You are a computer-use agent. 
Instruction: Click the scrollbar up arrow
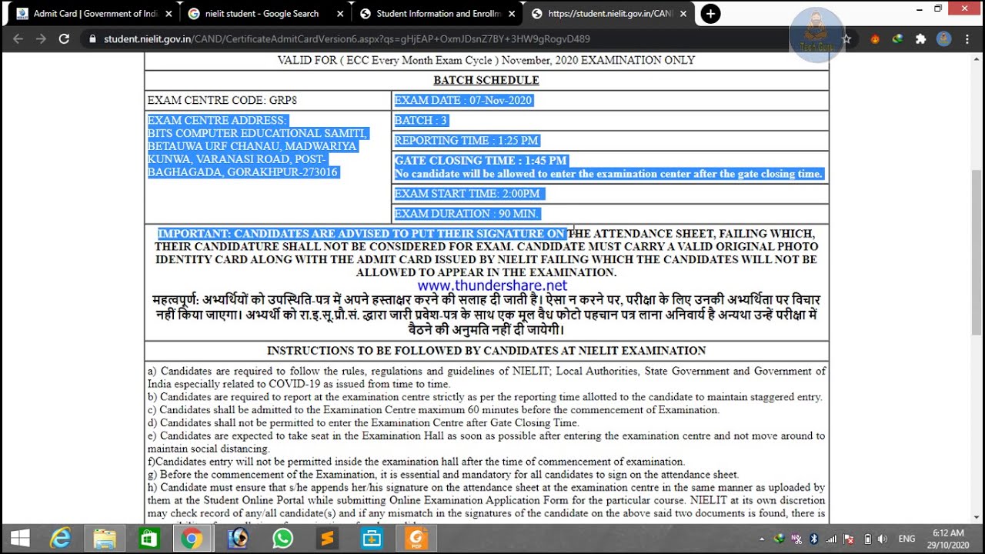(977, 58)
